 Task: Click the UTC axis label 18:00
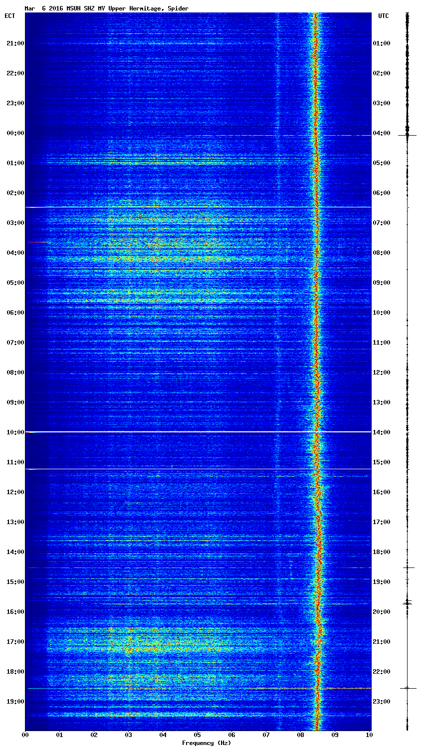[x=382, y=552]
